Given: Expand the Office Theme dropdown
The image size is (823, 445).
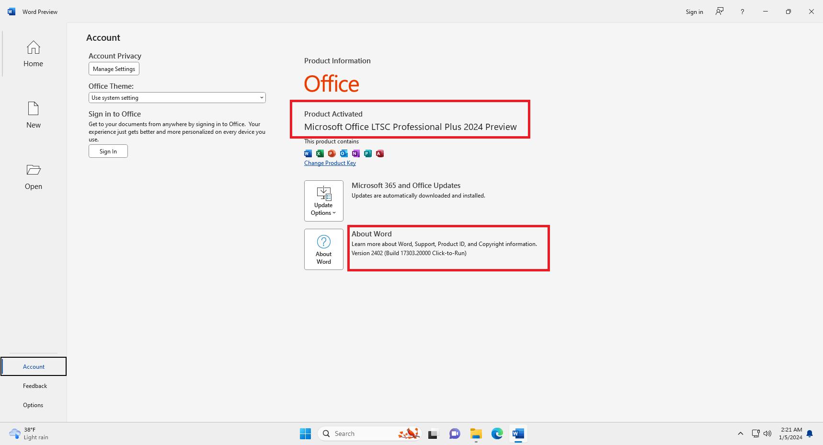Looking at the screenshot, I should tap(177, 97).
